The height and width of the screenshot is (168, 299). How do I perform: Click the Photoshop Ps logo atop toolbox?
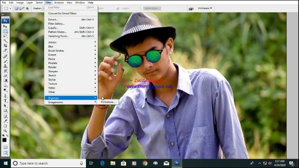5,21
